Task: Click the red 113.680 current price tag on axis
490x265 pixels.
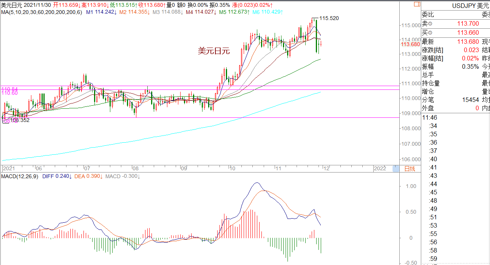Action: pyautogui.click(x=411, y=44)
